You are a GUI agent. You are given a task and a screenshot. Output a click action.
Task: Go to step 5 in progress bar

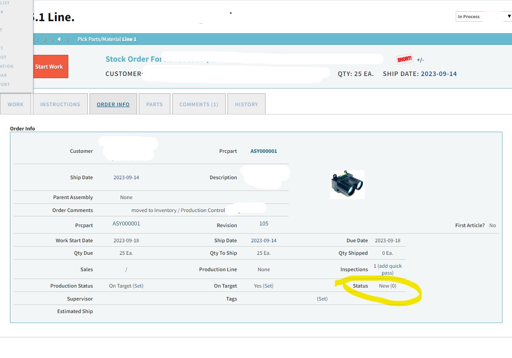[67, 39]
